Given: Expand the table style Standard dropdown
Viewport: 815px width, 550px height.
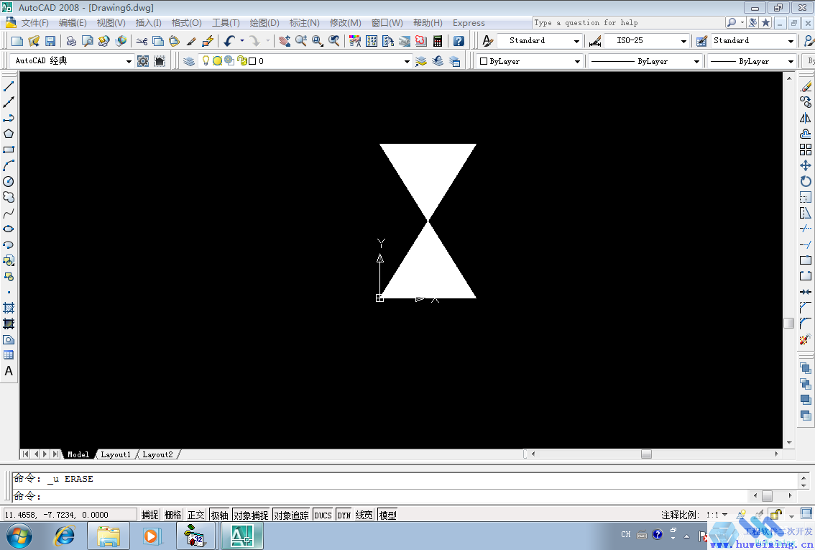Looking at the screenshot, I should [791, 41].
